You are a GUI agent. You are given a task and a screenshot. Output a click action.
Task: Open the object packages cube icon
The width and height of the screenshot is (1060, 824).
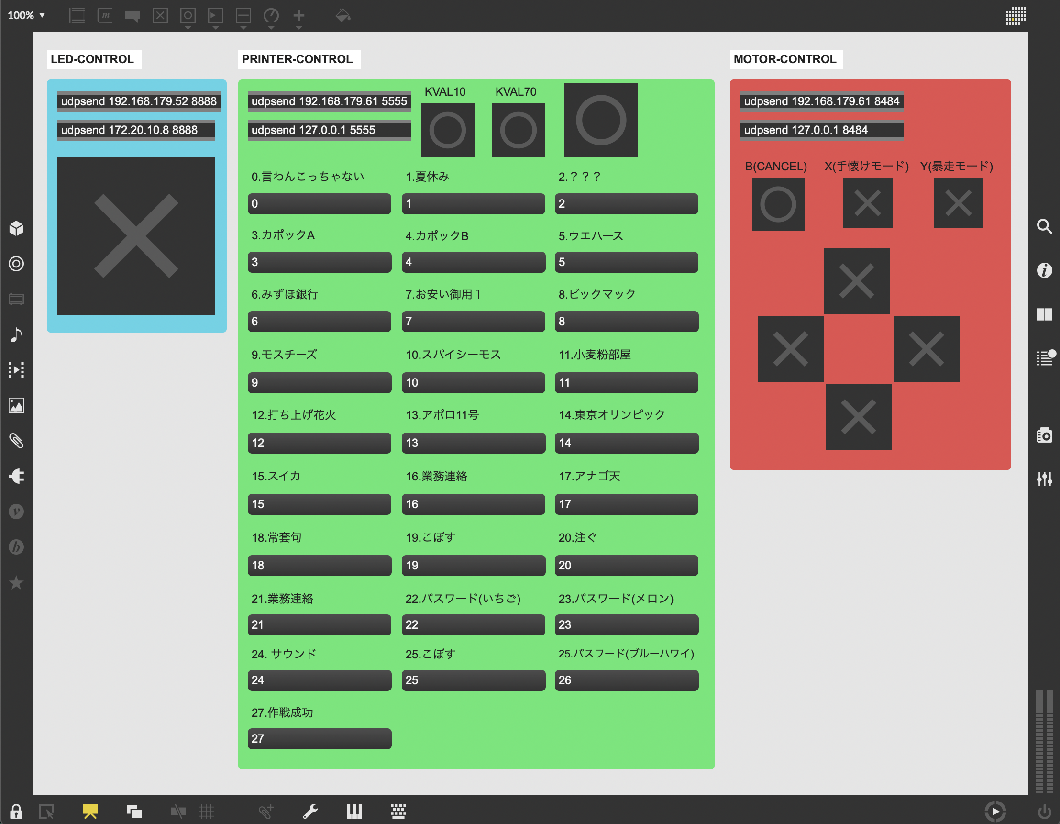[16, 228]
